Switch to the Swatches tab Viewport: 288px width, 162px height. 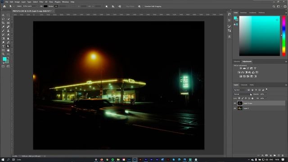point(243,13)
